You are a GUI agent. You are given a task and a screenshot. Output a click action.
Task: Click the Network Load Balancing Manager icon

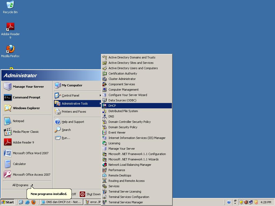[x=104, y=165]
